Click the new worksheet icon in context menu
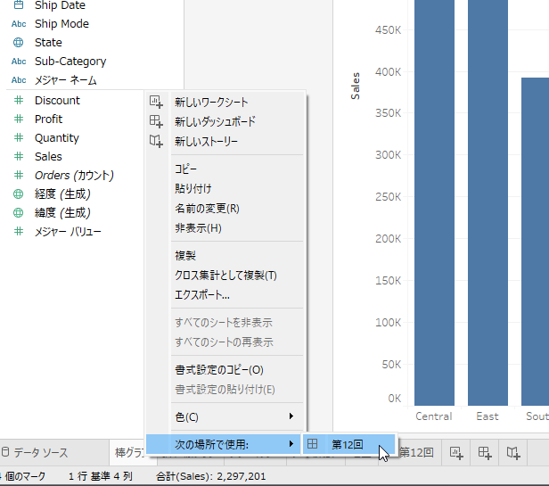Viewport: 549px width, 486px height. tap(157, 102)
